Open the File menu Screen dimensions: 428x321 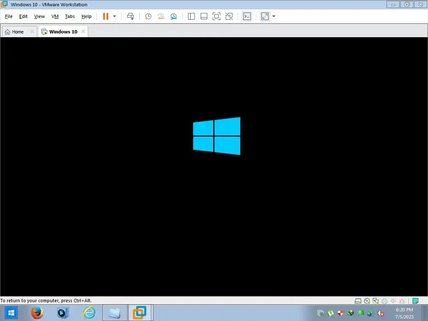[9, 16]
